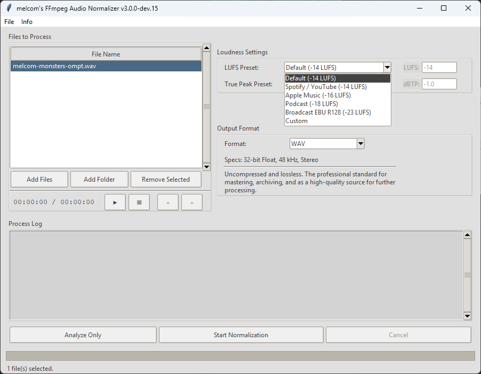Click the fast-forward double-arrow button

tap(191, 202)
